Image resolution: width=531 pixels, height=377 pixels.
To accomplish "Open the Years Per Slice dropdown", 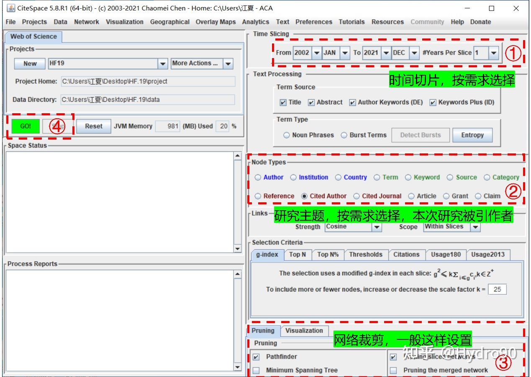I will pos(494,53).
